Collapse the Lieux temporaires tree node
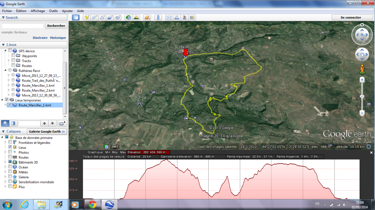This screenshot has width=375, height=210. tap(3, 100)
